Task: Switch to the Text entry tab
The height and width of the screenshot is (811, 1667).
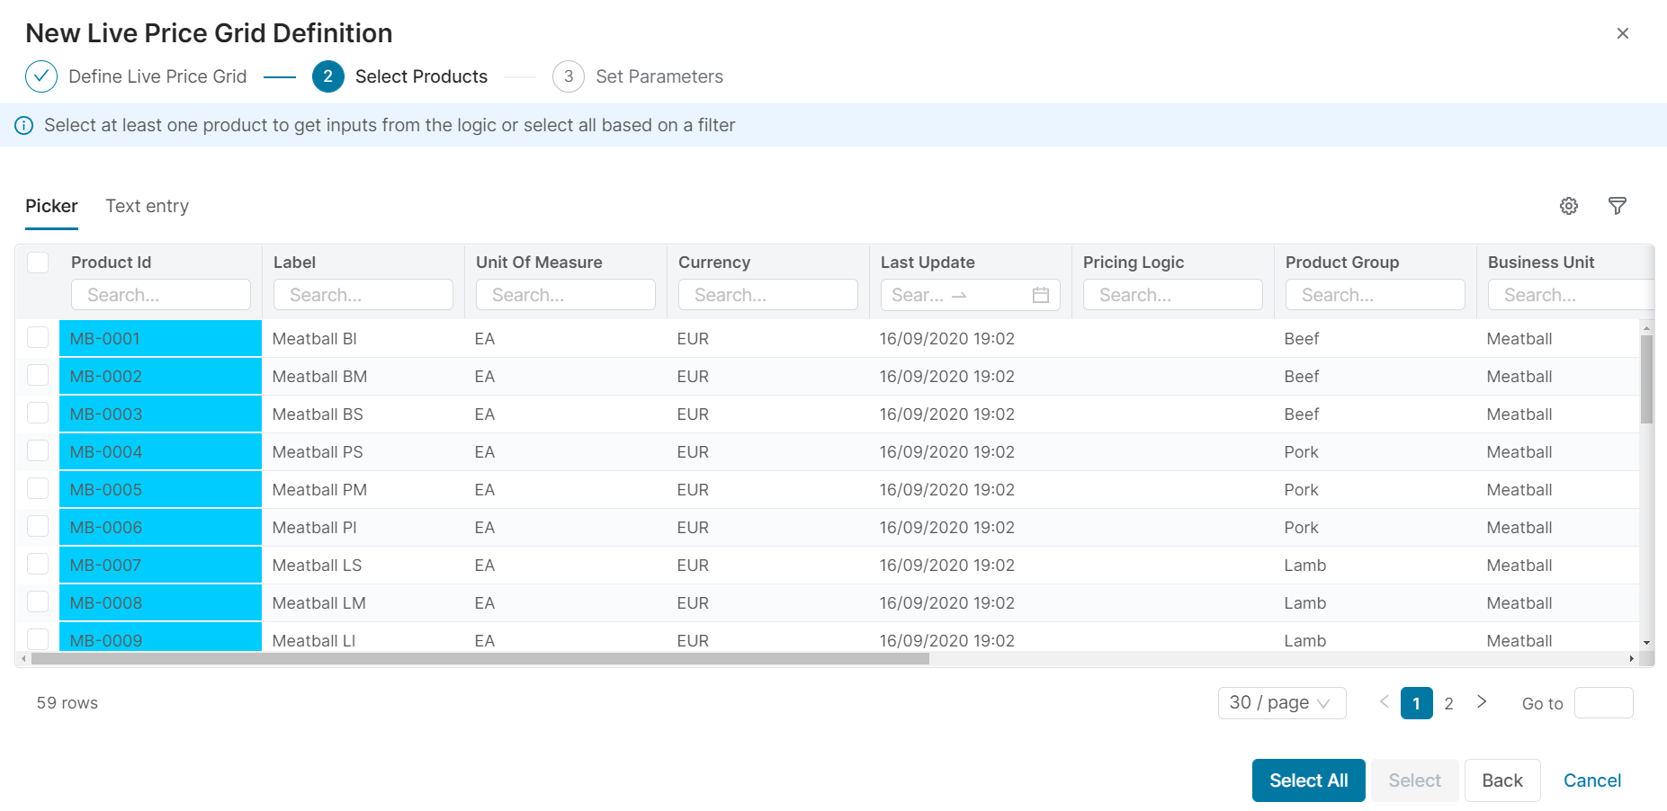Action: (x=147, y=206)
